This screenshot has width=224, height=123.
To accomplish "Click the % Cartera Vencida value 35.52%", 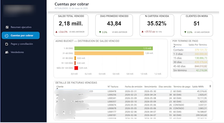I will pos(157,24).
